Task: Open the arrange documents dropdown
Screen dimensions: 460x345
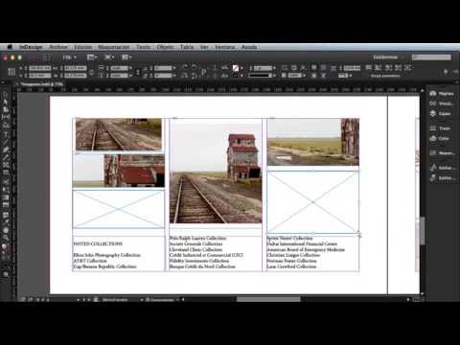Action: click(x=126, y=57)
